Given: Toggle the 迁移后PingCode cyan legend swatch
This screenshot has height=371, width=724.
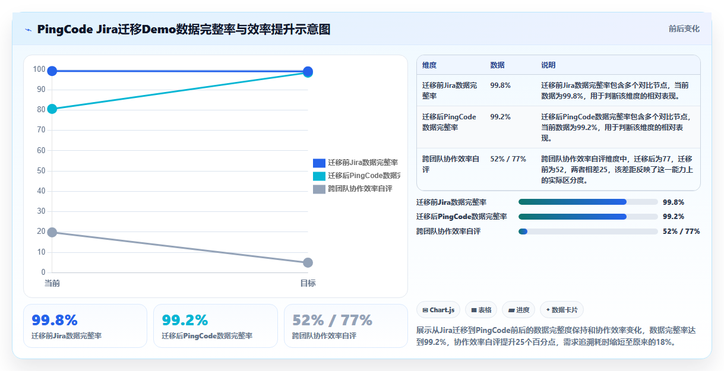Looking at the screenshot, I should point(319,176).
